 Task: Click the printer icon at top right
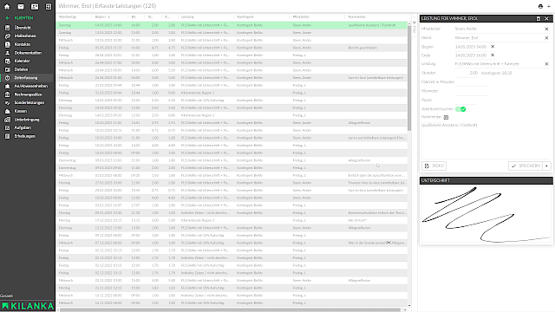(x=540, y=6)
